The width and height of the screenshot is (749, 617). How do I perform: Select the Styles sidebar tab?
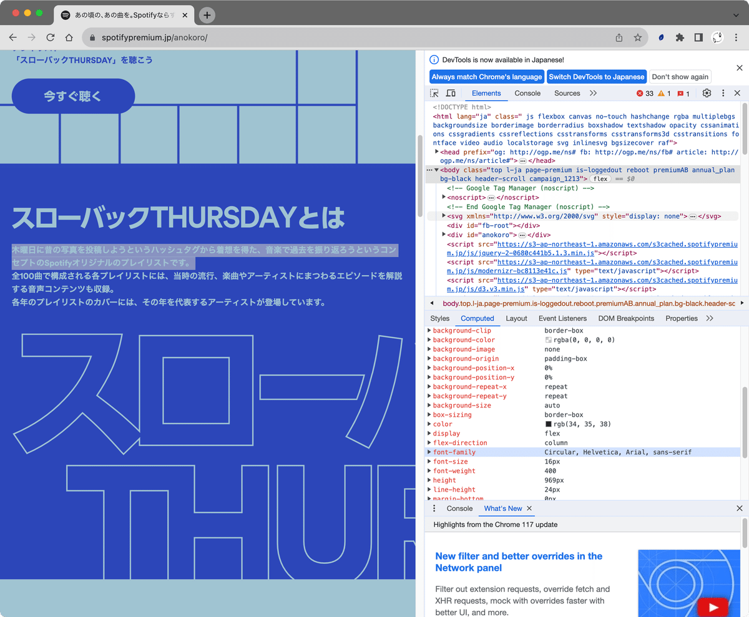[439, 318]
